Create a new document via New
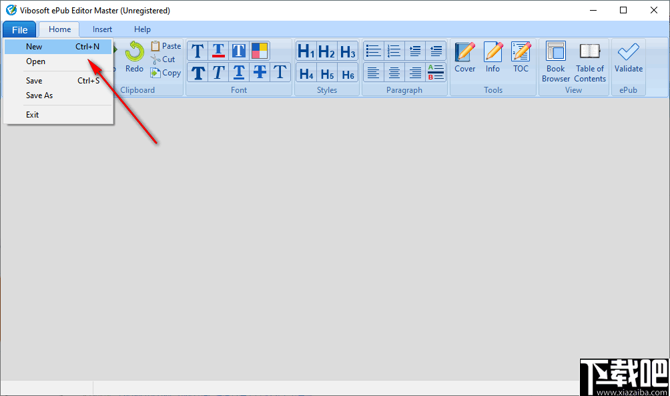The width and height of the screenshot is (670, 396). point(33,46)
